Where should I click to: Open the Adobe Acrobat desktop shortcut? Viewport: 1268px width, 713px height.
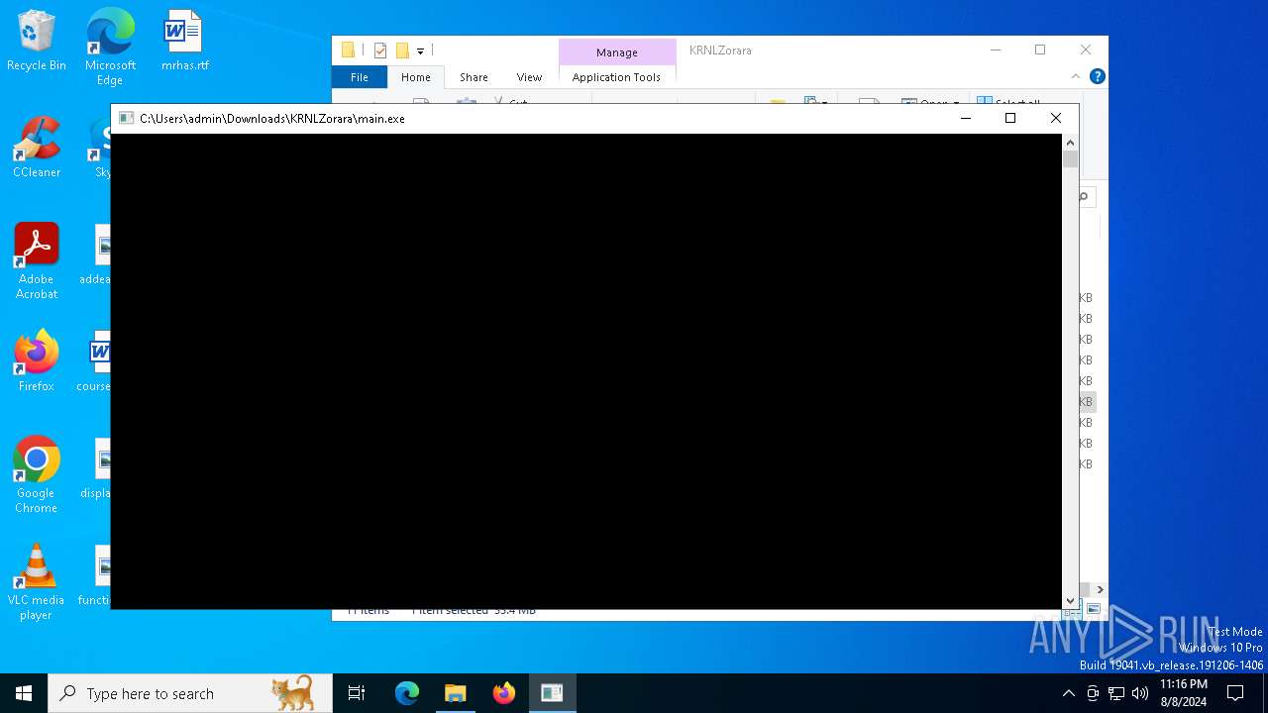point(37,261)
